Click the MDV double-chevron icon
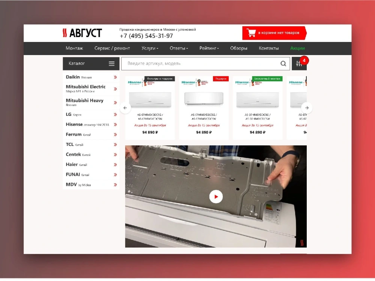This screenshot has height=281, width=375. point(115,185)
